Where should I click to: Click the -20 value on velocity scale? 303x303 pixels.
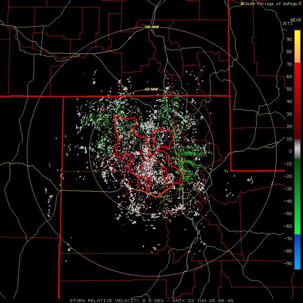[288, 176]
